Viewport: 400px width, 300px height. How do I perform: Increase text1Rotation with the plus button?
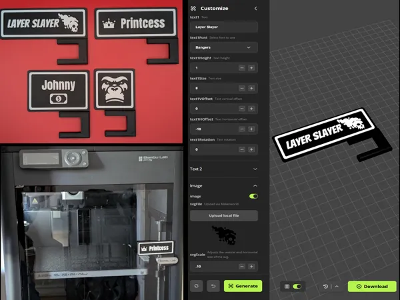pos(251,149)
